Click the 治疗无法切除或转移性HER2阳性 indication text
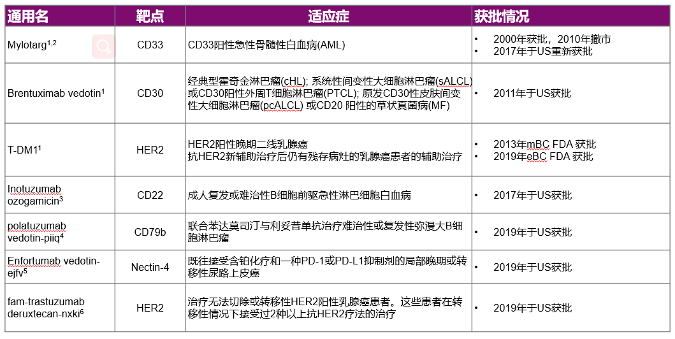The height and width of the screenshot is (339, 675). click(325, 308)
